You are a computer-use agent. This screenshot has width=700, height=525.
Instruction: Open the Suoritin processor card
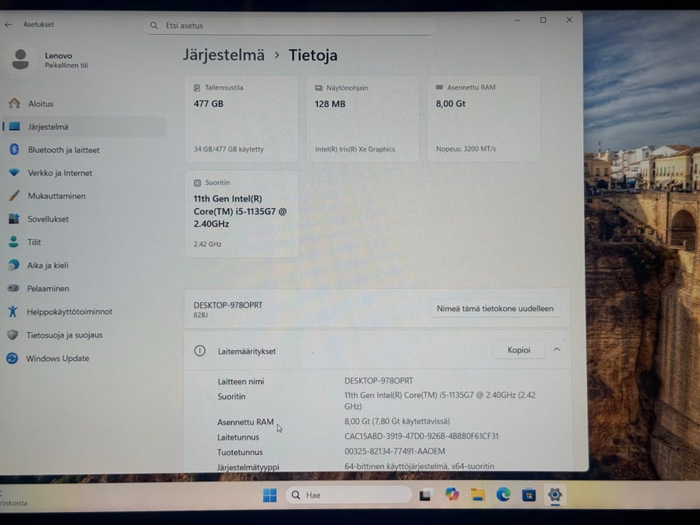(x=241, y=214)
